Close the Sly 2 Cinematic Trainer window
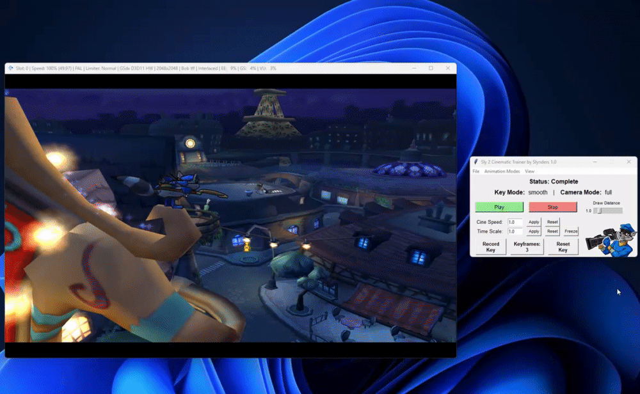640x394 pixels. [628, 162]
